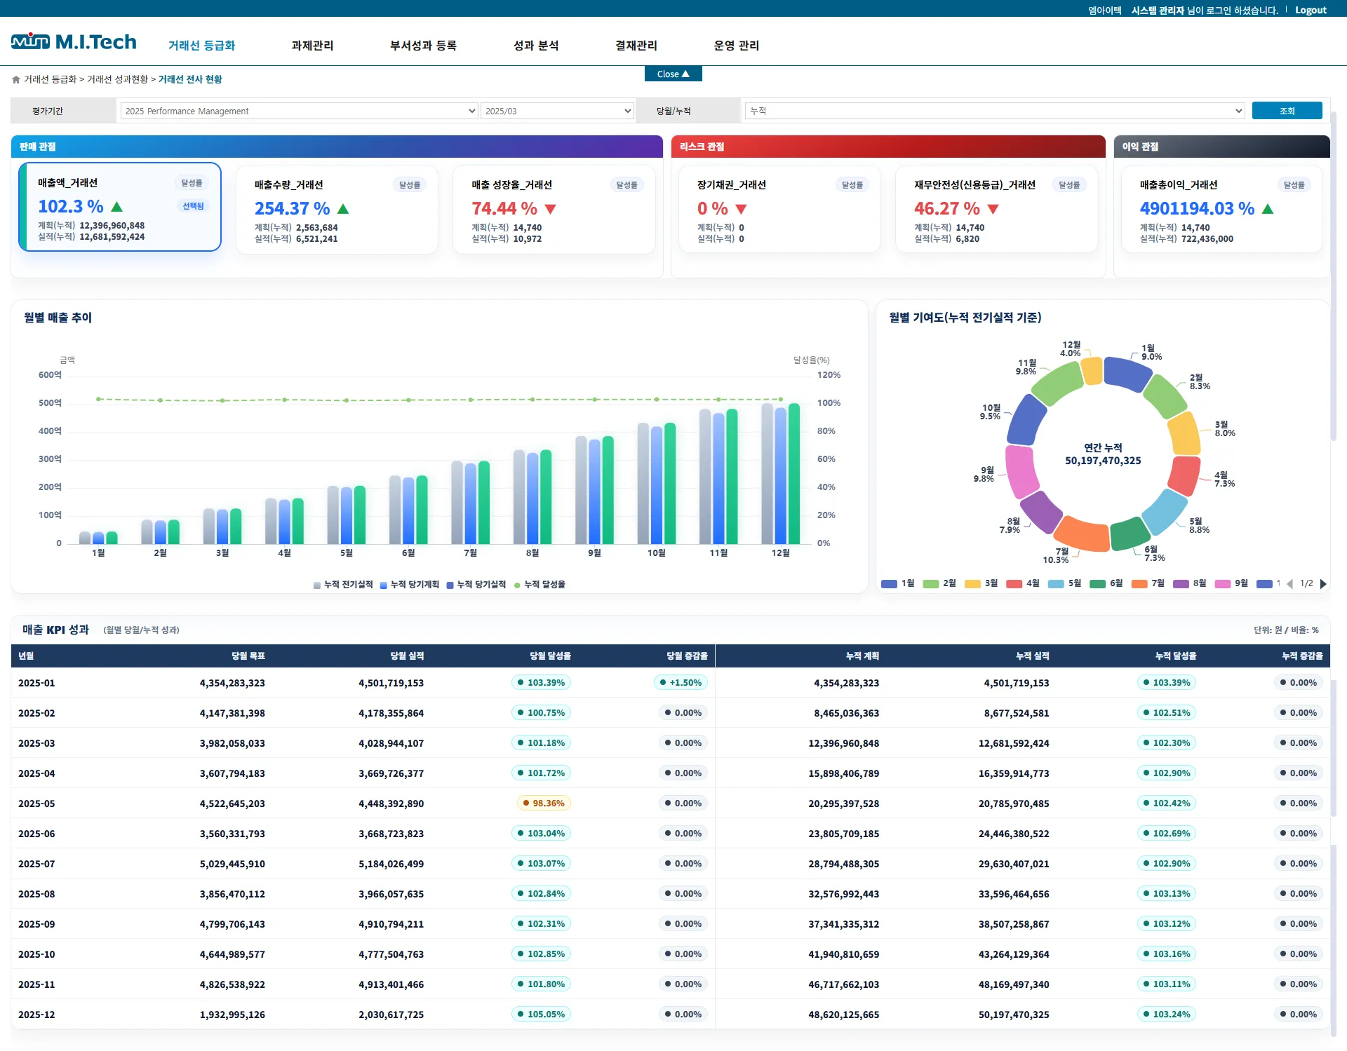Open the 부서성과 등록 menu
The image size is (1347, 1051).
click(424, 46)
